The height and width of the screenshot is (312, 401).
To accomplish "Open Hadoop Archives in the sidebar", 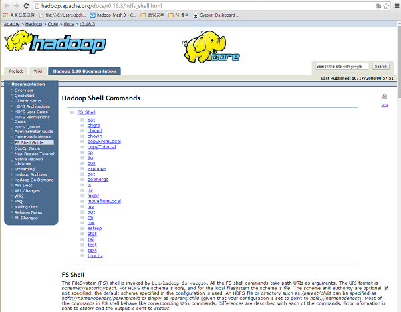I will click(31, 174).
